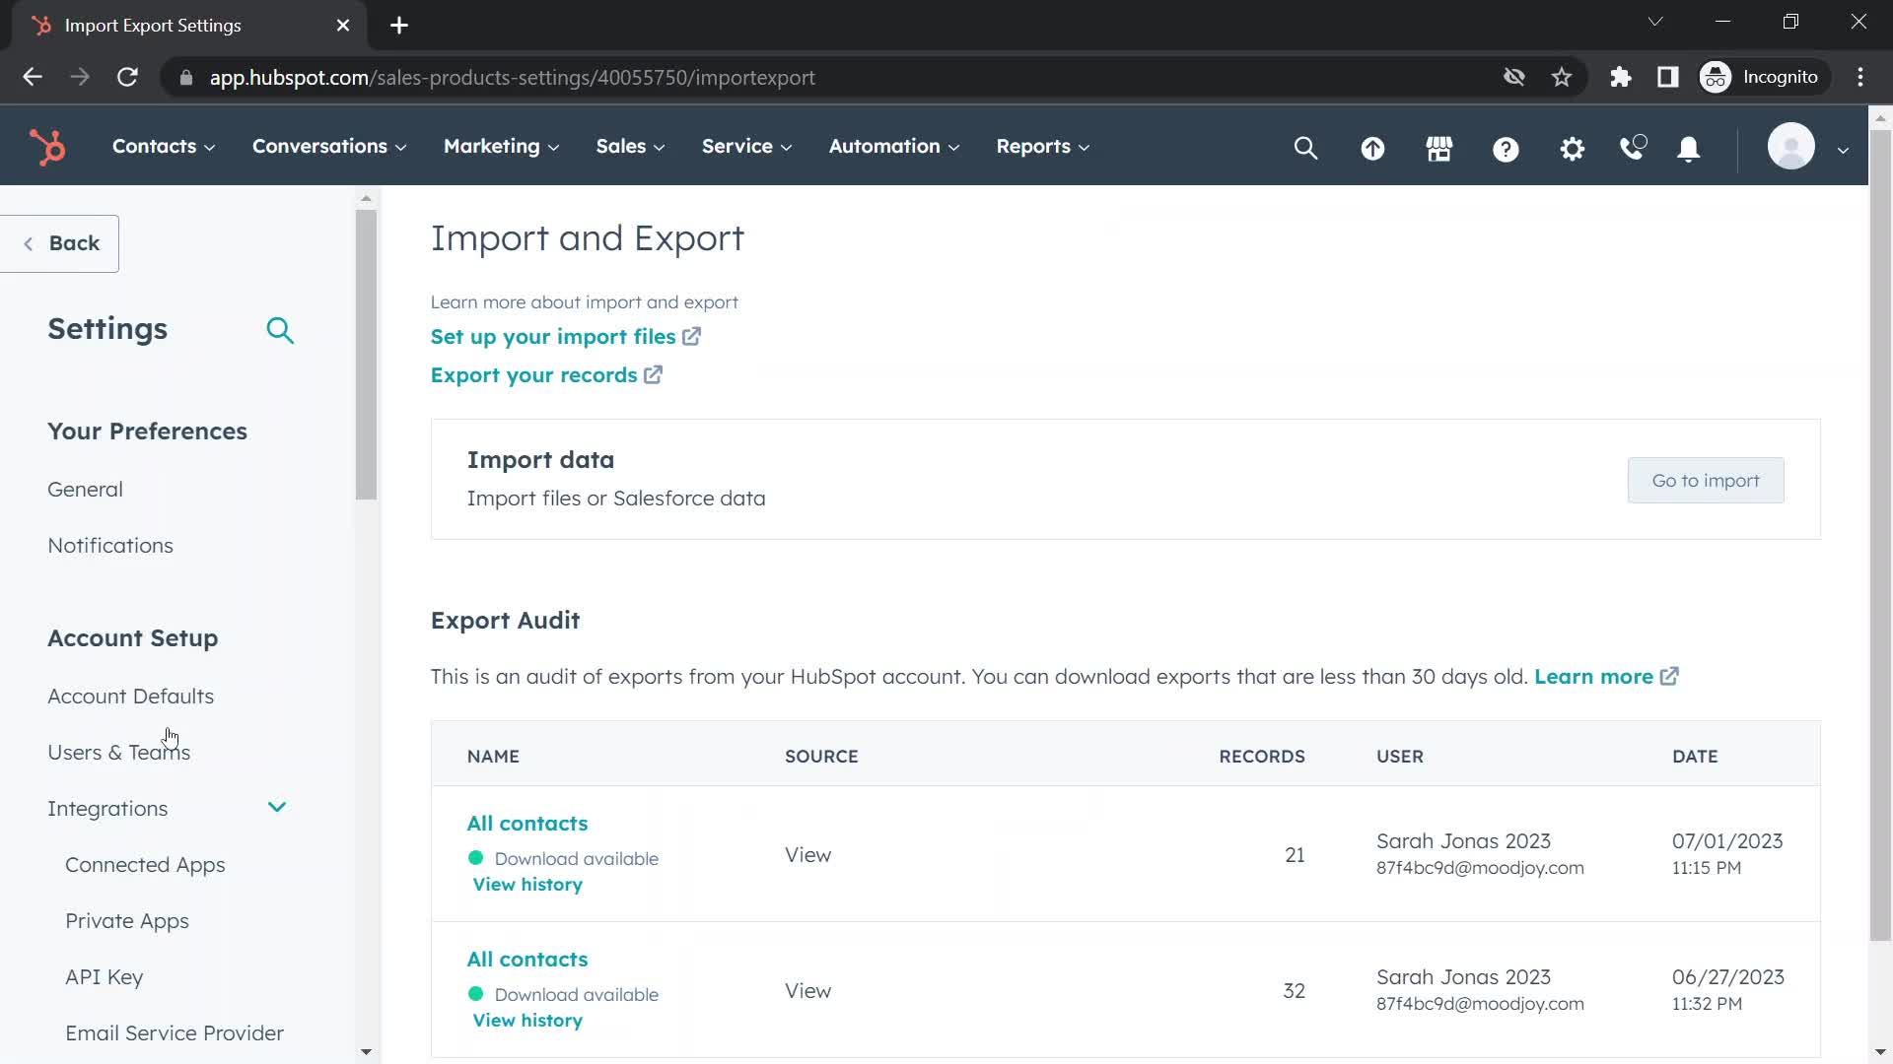The width and height of the screenshot is (1893, 1064).
Task: Click the main page scrollbar thumb
Action: tap(1880, 534)
